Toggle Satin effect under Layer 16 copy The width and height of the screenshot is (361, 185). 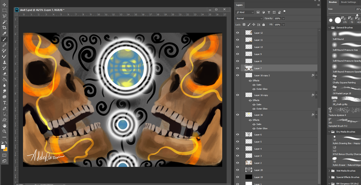[254, 105]
